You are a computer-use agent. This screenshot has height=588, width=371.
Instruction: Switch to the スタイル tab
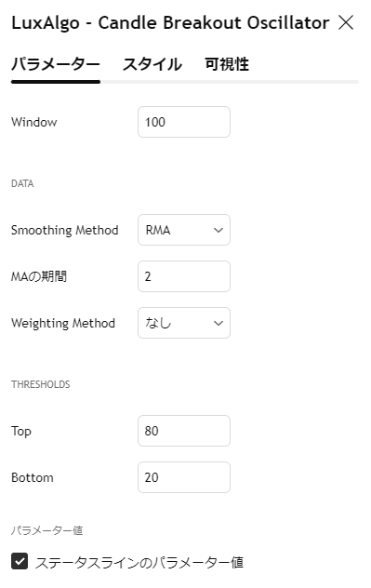click(152, 64)
